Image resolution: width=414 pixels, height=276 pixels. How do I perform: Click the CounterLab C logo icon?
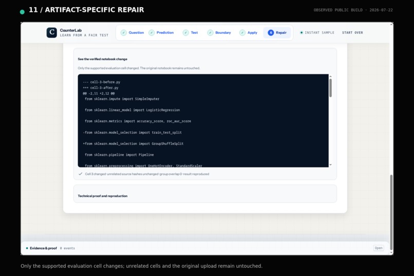click(52, 32)
